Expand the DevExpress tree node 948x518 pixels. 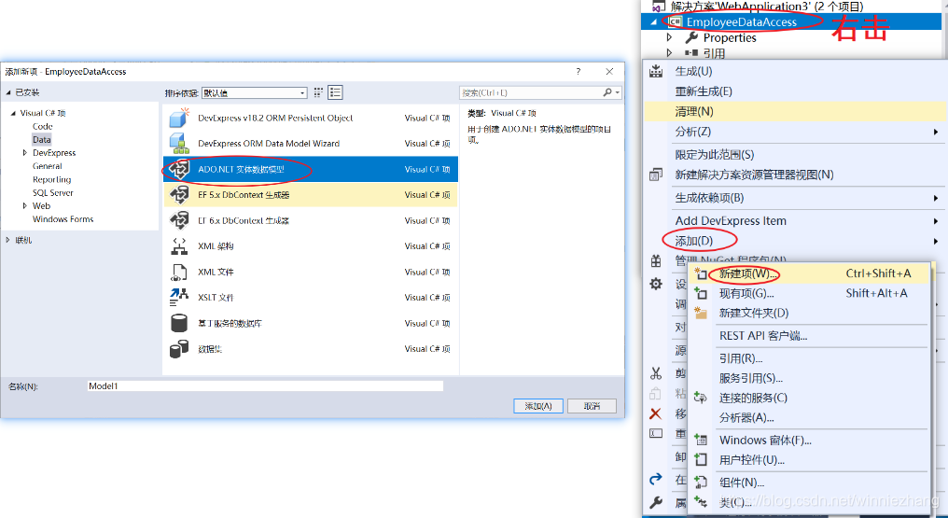click(x=24, y=153)
